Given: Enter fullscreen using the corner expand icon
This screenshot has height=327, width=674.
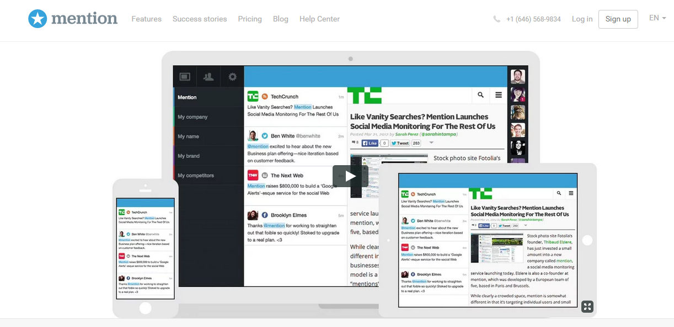Looking at the screenshot, I should (x=587, y=307).
